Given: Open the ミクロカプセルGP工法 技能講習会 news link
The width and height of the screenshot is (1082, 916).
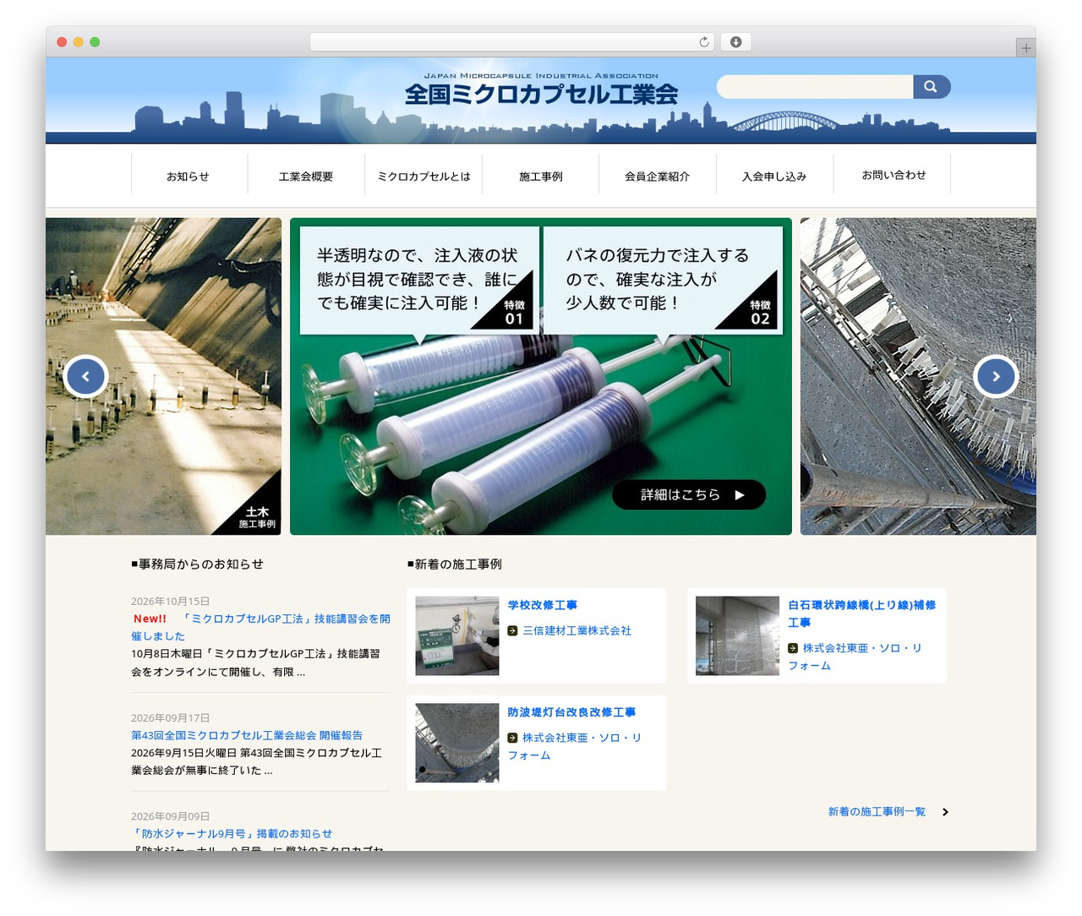Looking at the screenshot, I should [x=260, y=627].
